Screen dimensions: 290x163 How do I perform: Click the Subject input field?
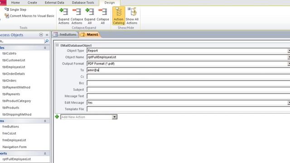coord(188,90)
